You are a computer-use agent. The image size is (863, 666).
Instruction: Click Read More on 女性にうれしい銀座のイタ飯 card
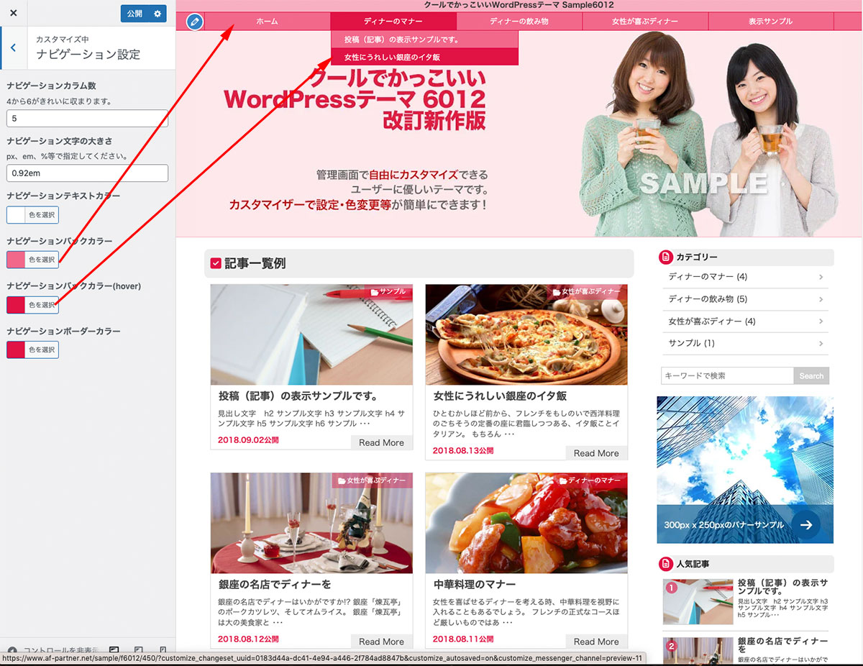[x=596, y=453]
